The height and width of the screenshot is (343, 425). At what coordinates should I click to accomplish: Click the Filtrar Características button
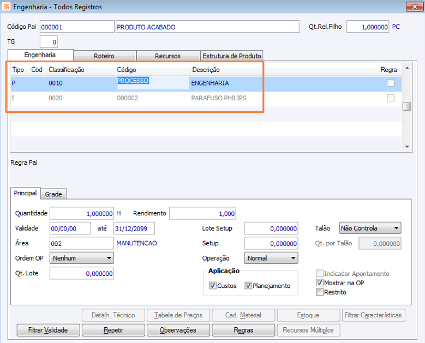[x=374, y=315]
